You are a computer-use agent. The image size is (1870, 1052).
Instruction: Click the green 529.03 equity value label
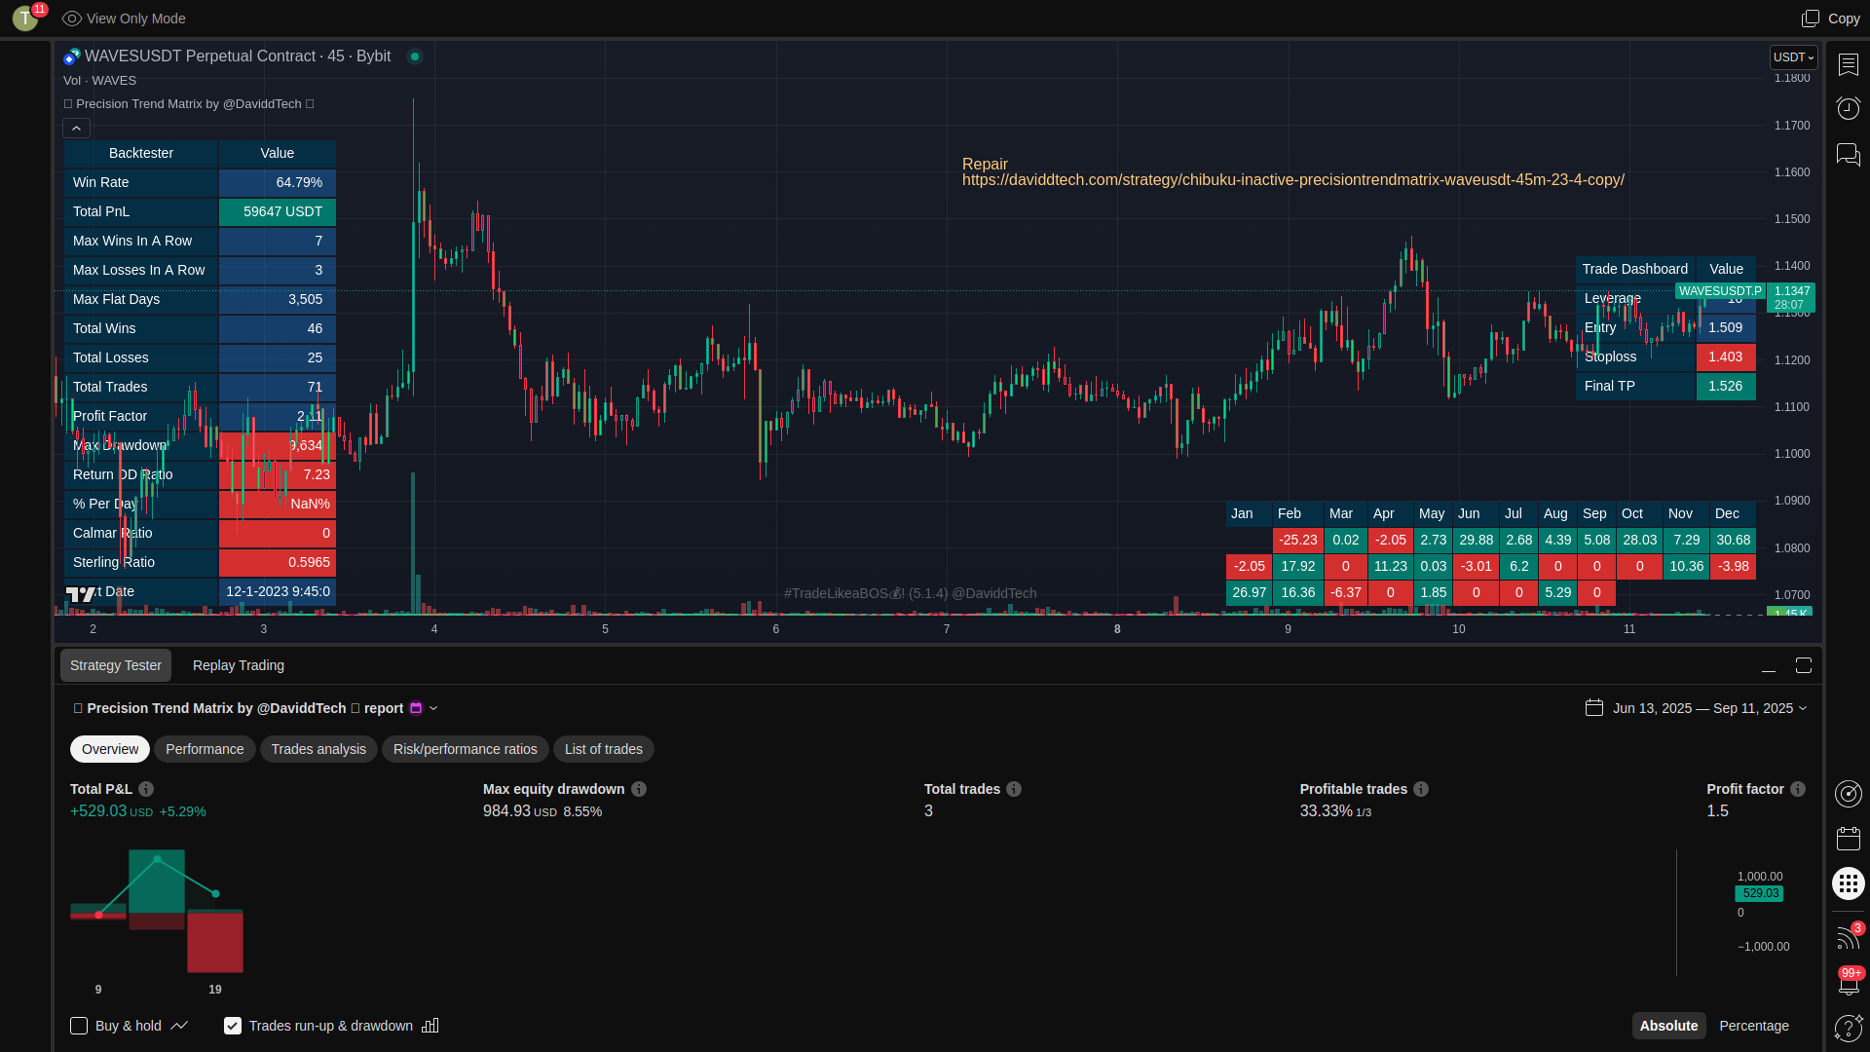coord(1759,893)
